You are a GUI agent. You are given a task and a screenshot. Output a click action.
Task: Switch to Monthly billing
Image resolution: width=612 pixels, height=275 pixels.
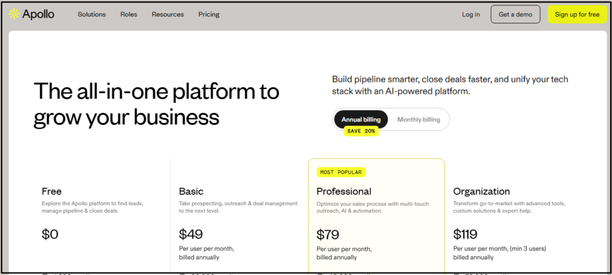418,120
